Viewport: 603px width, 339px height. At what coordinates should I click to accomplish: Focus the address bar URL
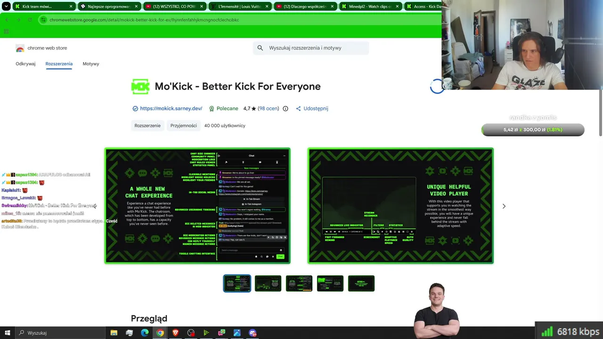click(144, 20)
